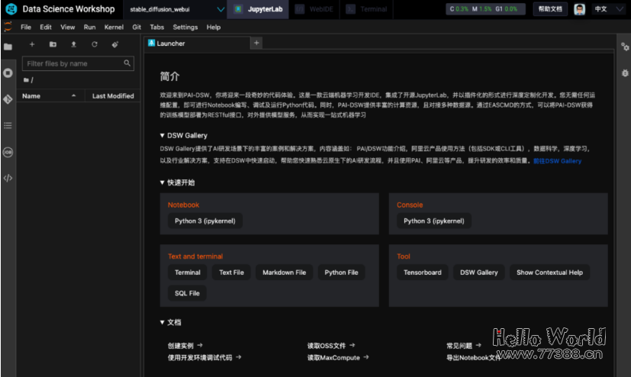Open the File menu

[x=26, y=27]
